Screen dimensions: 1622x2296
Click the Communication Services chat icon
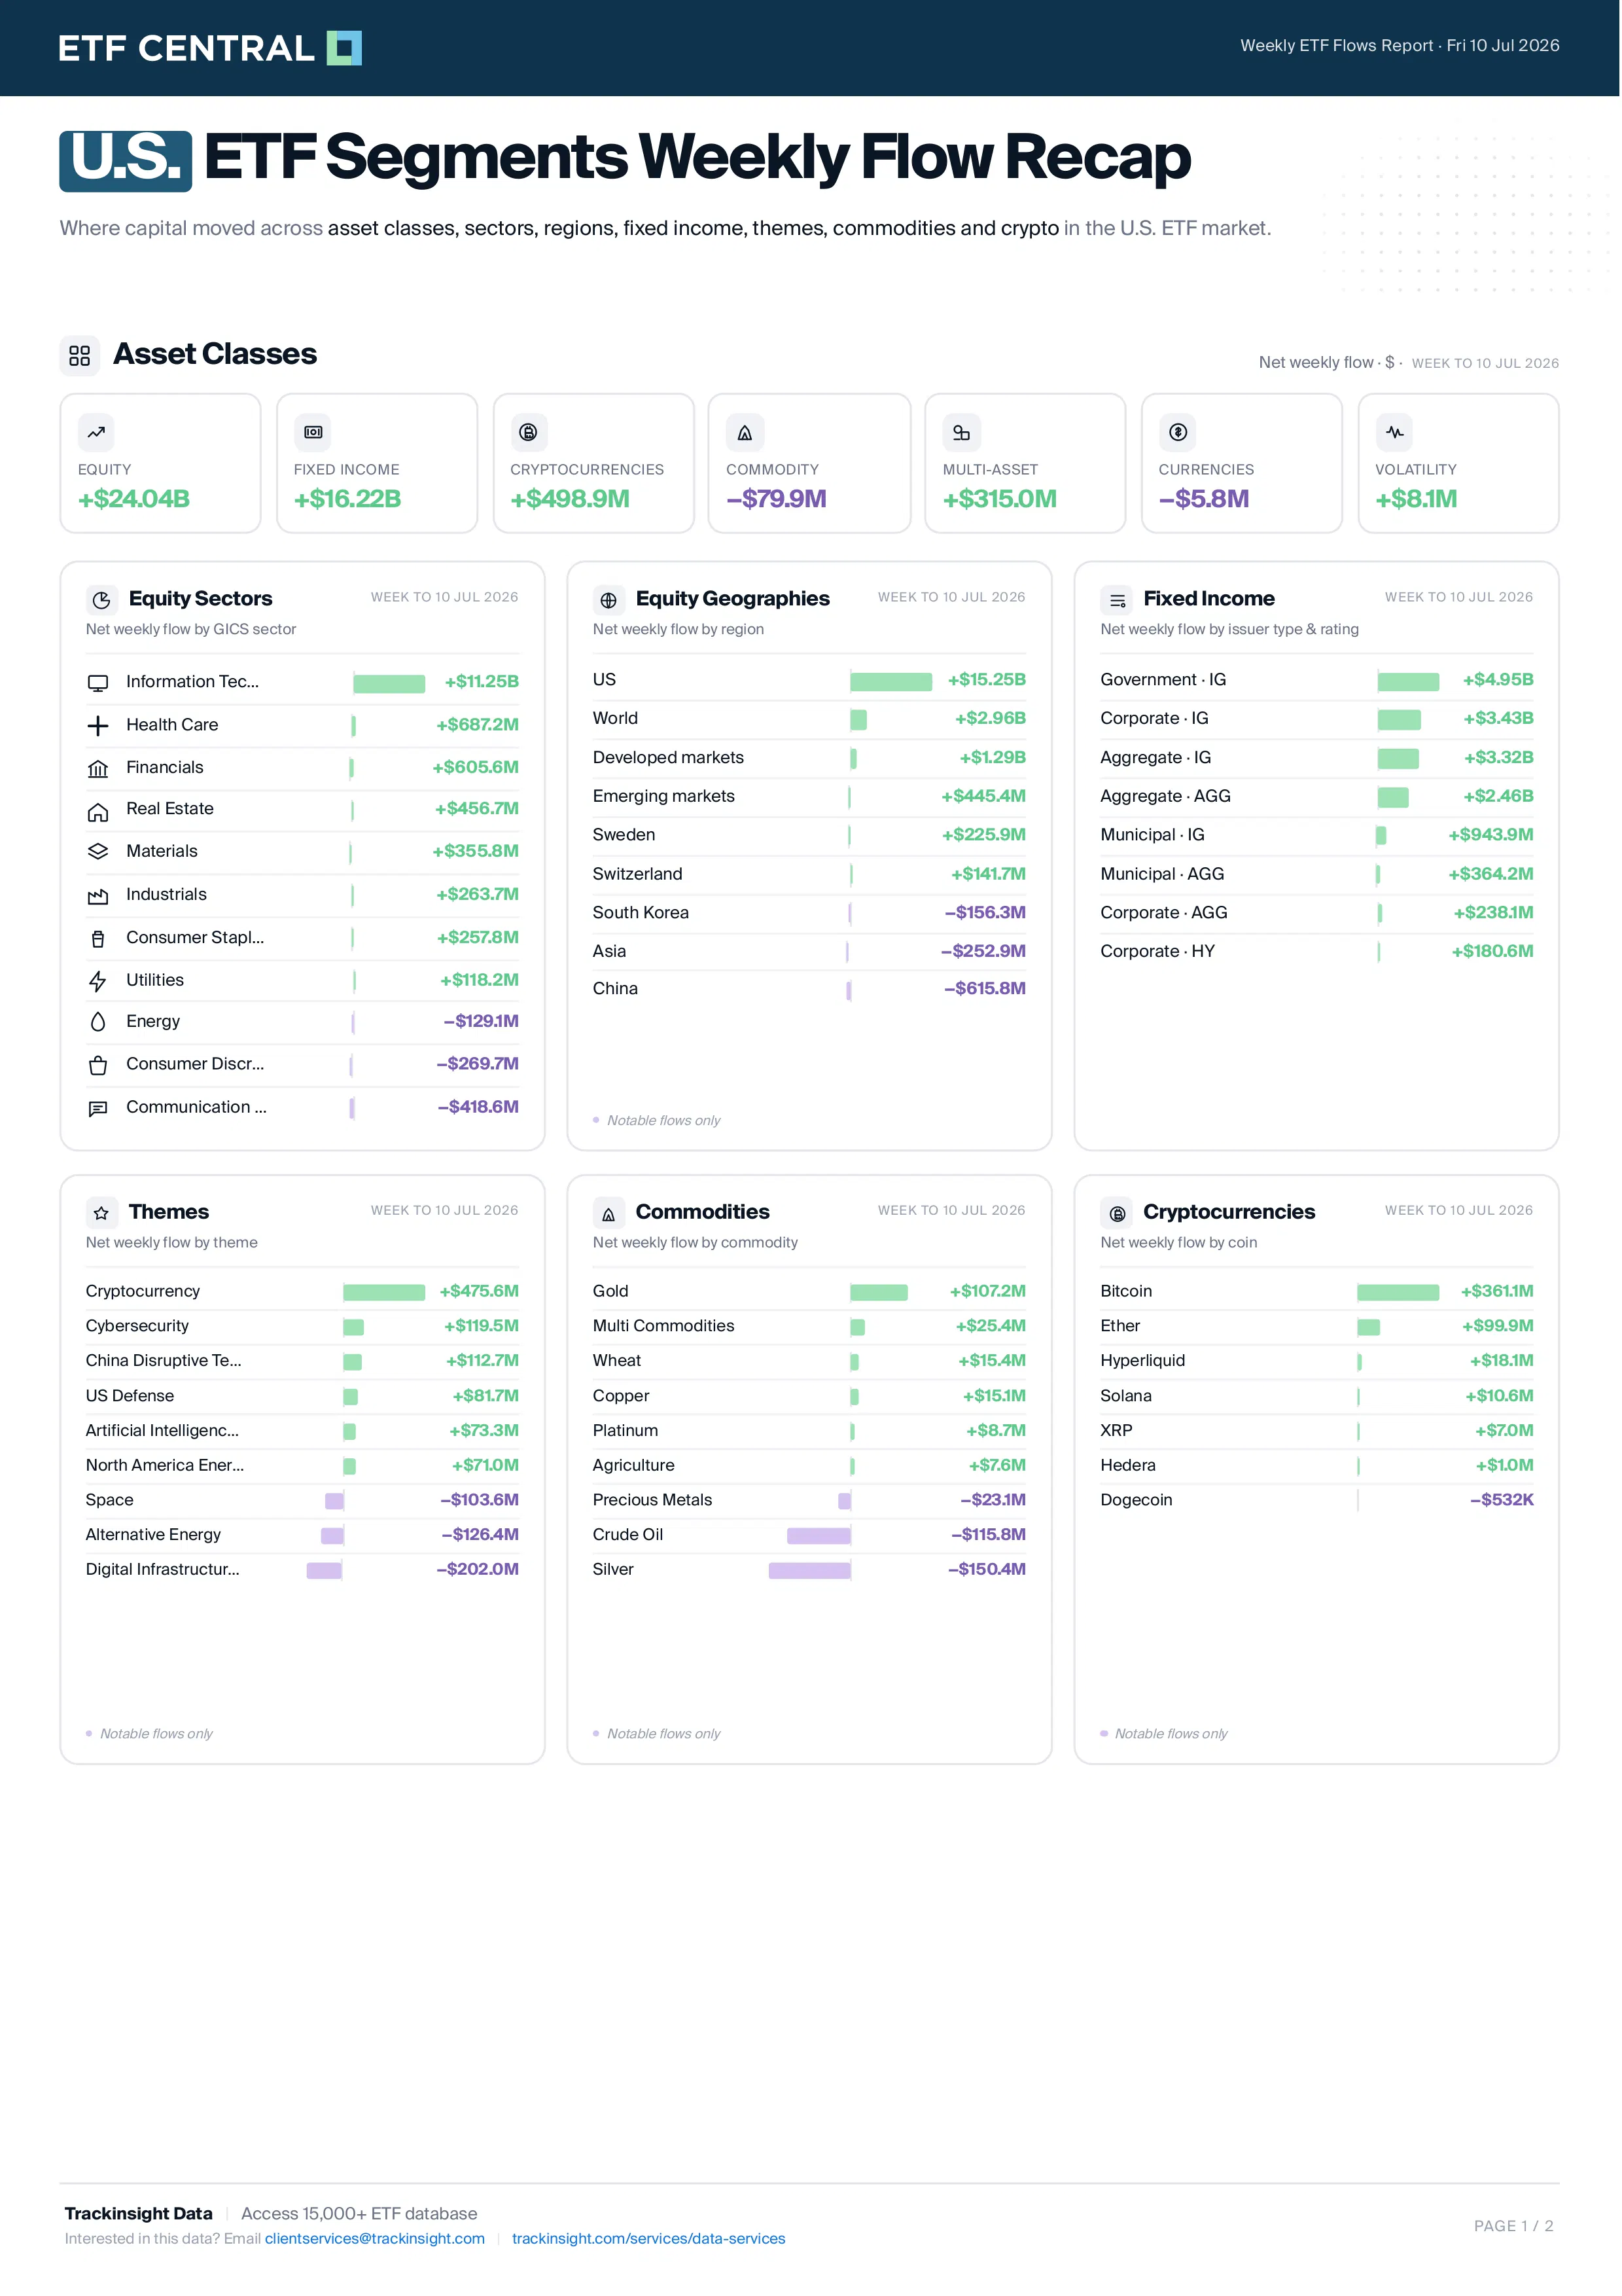98,1108
